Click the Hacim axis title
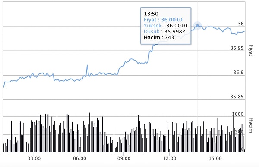The height and width of the screenshot is (167, 259). (250, 125)
